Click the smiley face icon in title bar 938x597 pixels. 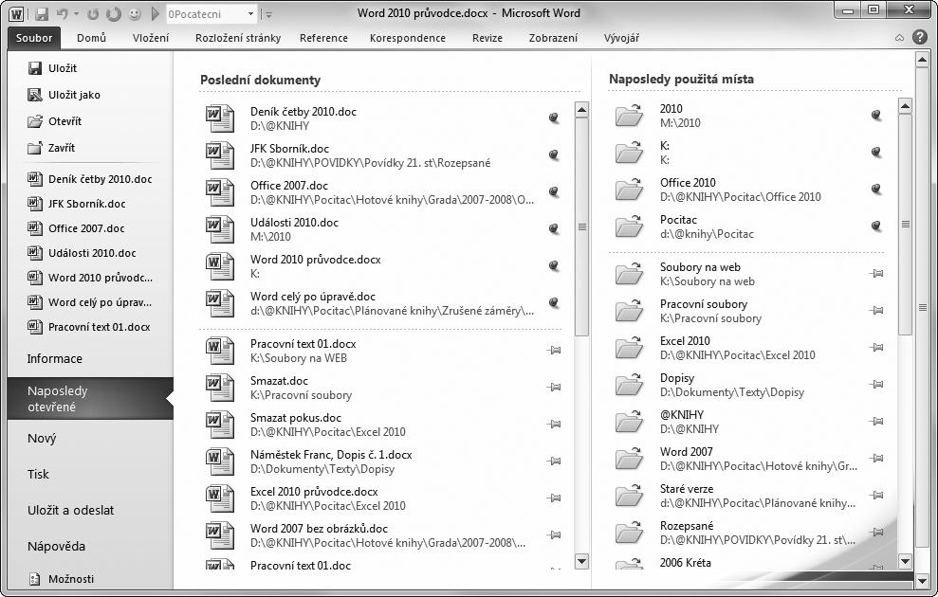[x=135, y=13]
